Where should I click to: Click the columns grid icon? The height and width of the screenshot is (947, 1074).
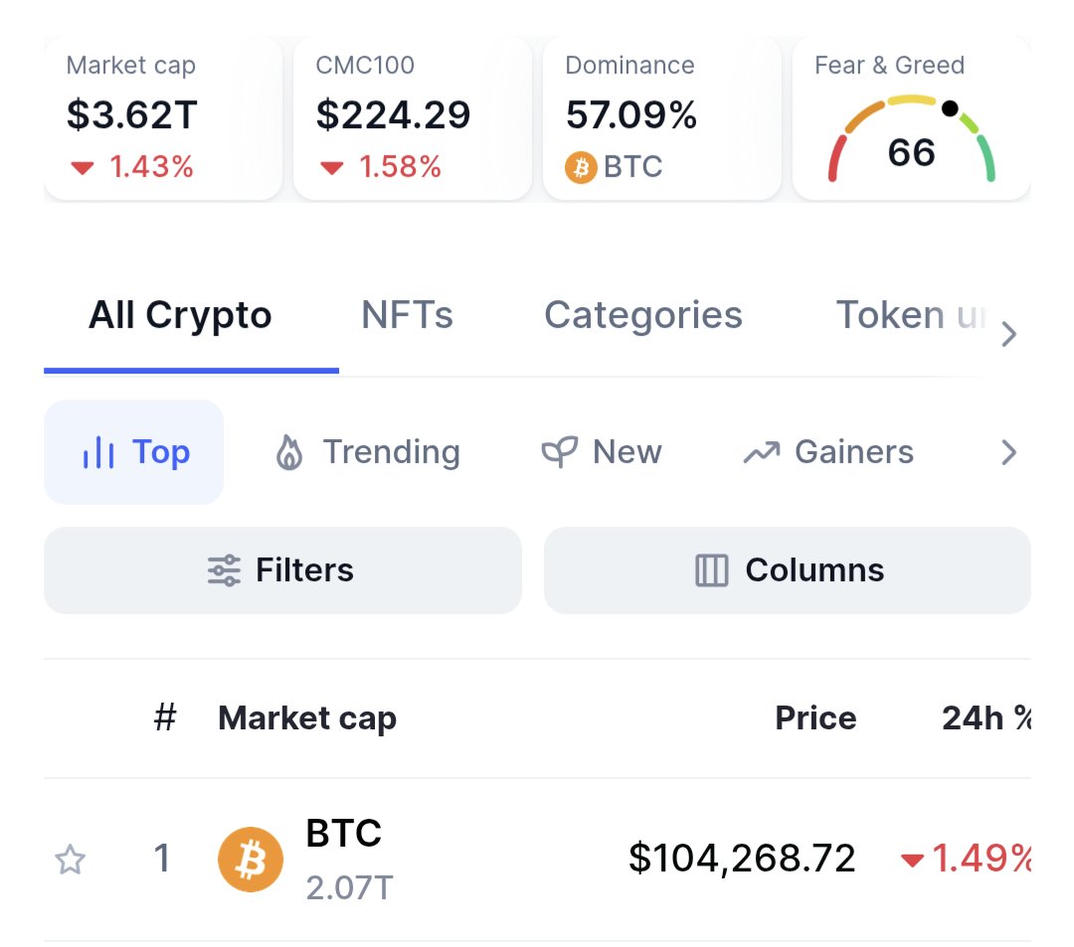pos(712,570)
